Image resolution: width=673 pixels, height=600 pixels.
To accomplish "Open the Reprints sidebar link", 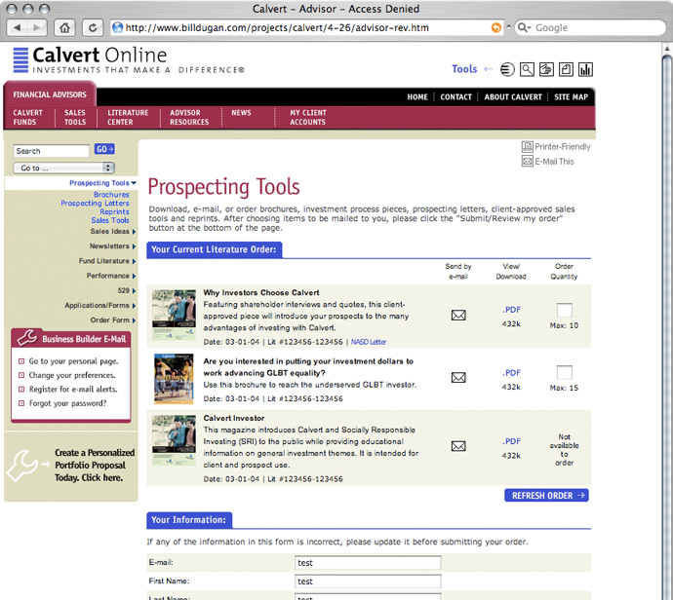I will coord(114,211).
